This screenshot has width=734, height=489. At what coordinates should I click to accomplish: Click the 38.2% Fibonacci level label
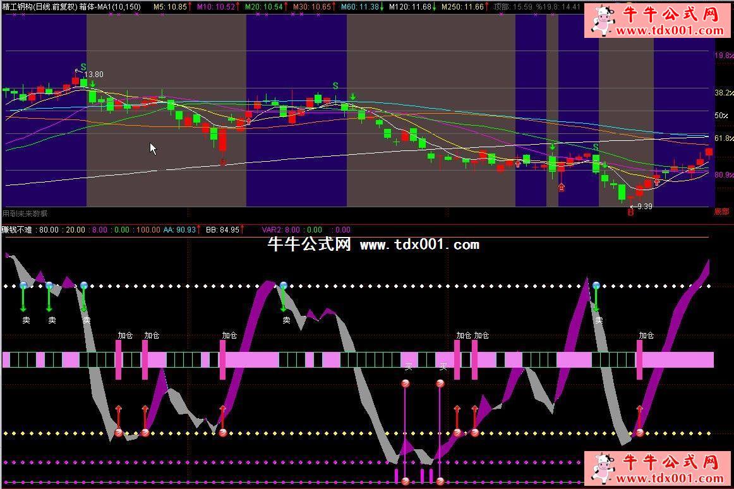point(723,93)
